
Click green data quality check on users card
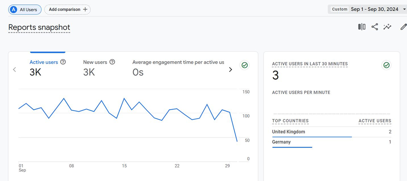pyautogui.click(x=245, y=65)
